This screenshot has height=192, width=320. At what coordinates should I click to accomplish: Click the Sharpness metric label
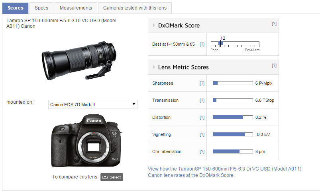click(x=163, y=83)
